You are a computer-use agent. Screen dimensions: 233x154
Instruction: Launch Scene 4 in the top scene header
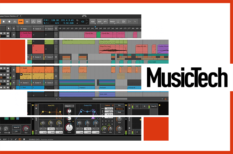38,29
